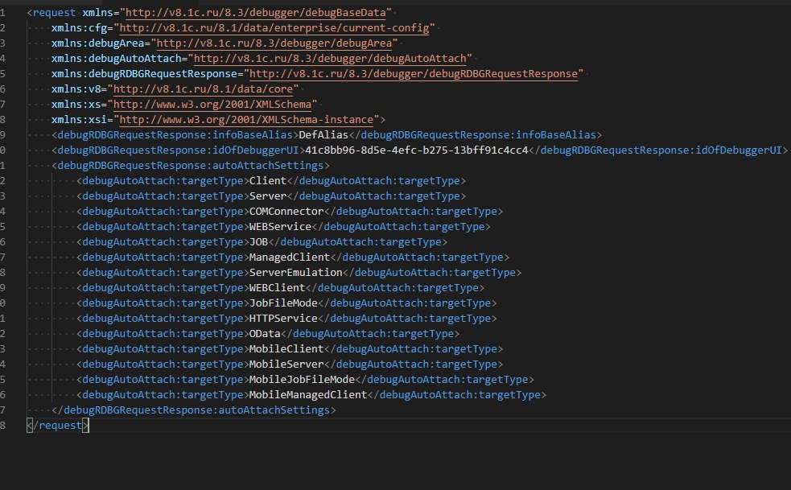Image resolution: width=791 pixels, height=490 pixels.
Task: Select the ManagedClient value
Action: point(290,257)
